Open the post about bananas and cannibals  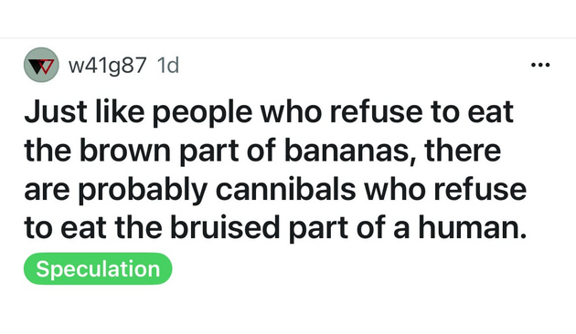(275, 170)
